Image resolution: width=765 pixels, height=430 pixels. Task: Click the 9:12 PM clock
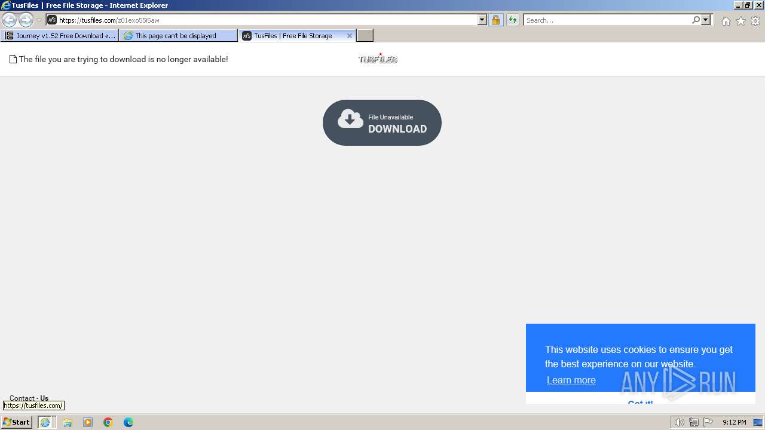734,422
